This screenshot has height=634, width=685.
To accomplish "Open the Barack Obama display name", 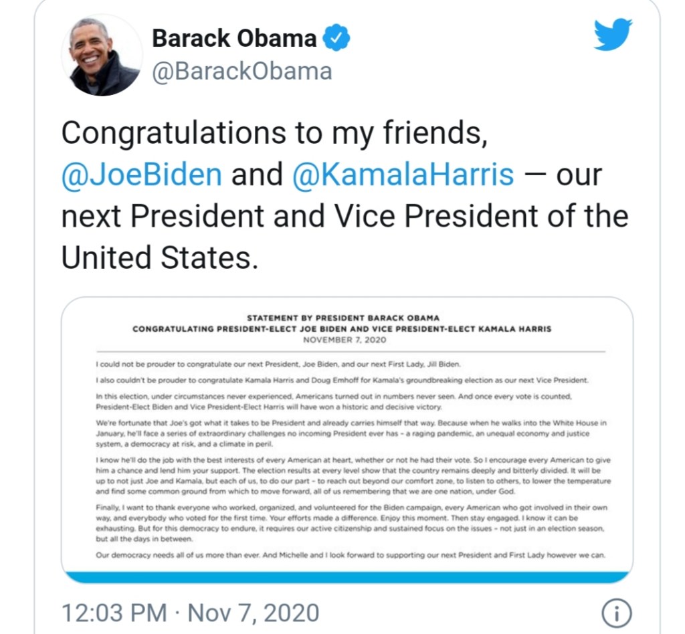I will pyautogui.click(x=234, y=39).
